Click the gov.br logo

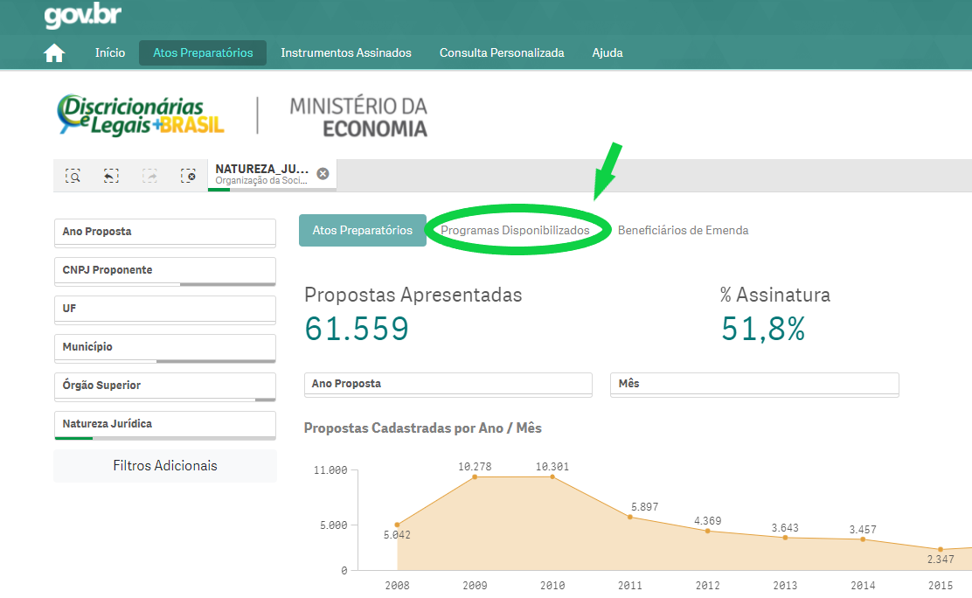pyautogui.click(x=82, y=16)
